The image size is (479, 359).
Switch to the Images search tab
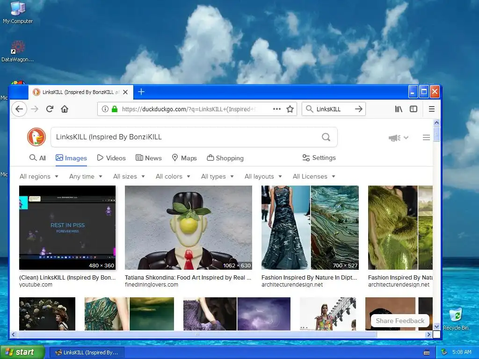71,158
